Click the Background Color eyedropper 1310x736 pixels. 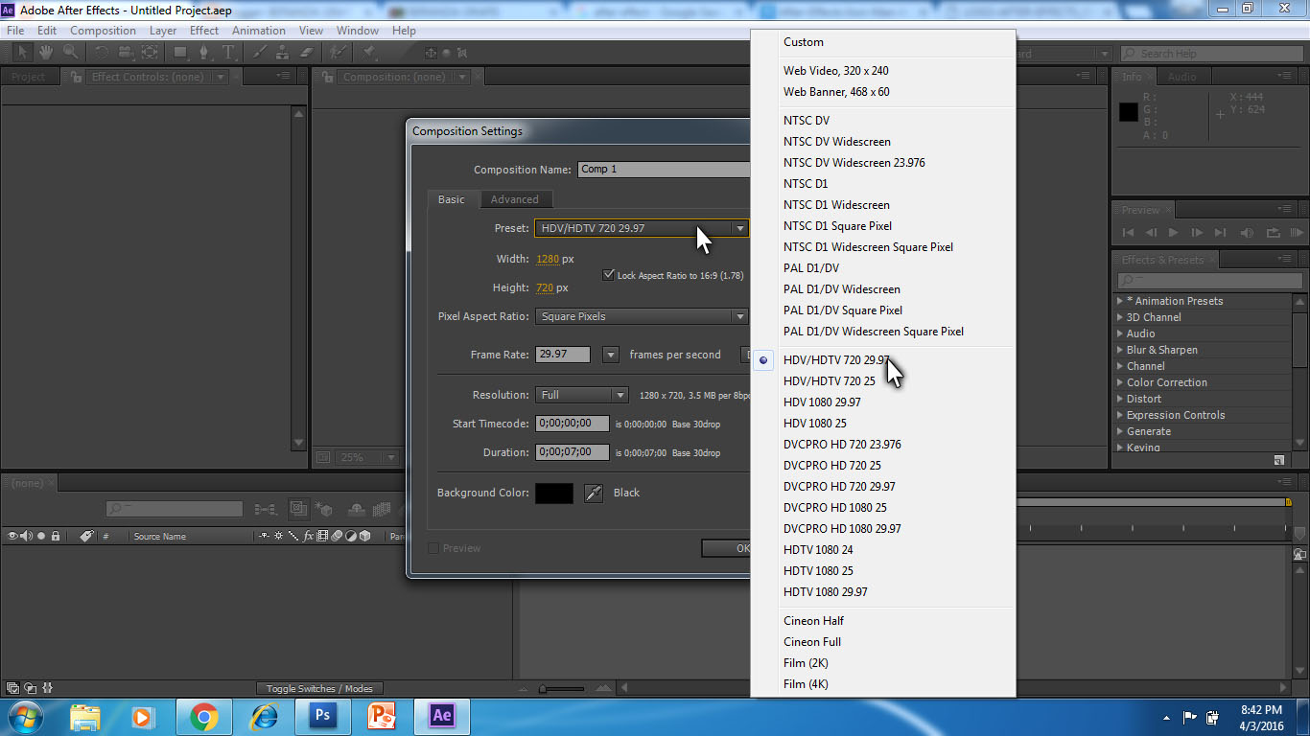pyautogui.click(x=594, y=493)
